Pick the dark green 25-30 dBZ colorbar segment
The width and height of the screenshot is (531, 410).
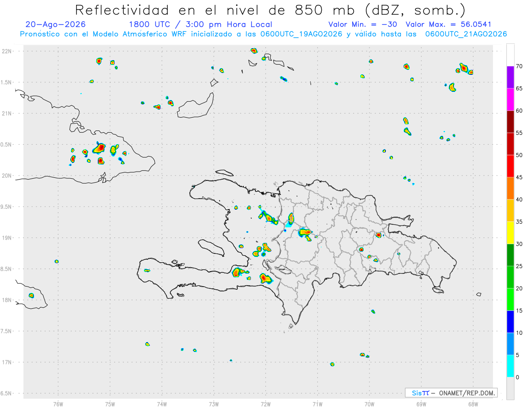[510, 255]
